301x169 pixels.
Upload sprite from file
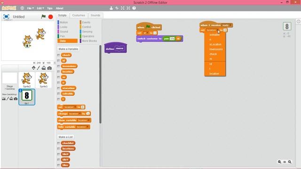pyautogui.click(x=44, y=68)
